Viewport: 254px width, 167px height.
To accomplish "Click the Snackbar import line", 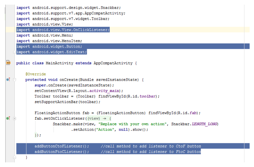I will click(69, 8).
